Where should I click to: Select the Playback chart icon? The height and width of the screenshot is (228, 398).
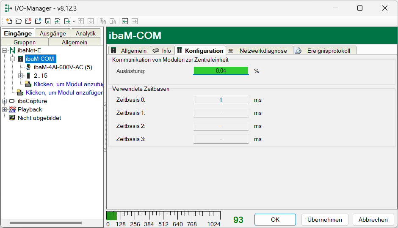coord(12,109)
